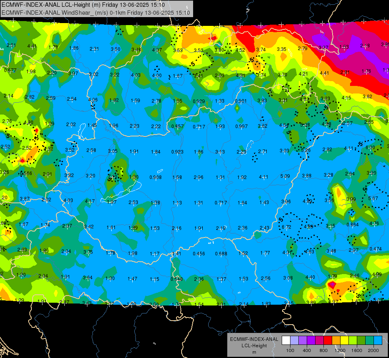Click the legend tick label 400
This screenshot has height=358, width=389.
tap(307, 350)
